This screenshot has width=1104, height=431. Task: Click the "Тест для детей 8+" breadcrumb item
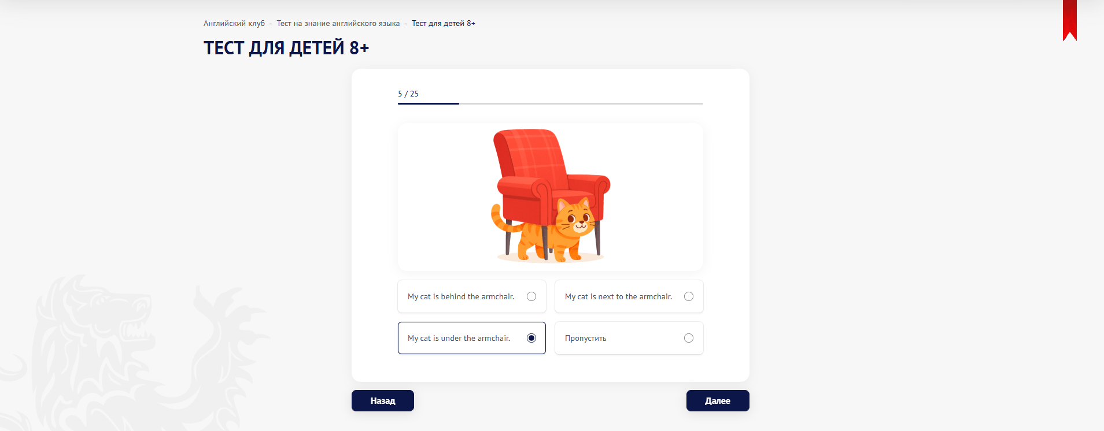point(443,24)
